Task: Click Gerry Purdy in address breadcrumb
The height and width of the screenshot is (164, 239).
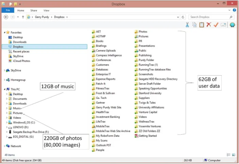Action: pyautogui.click(x=42, y=17)
